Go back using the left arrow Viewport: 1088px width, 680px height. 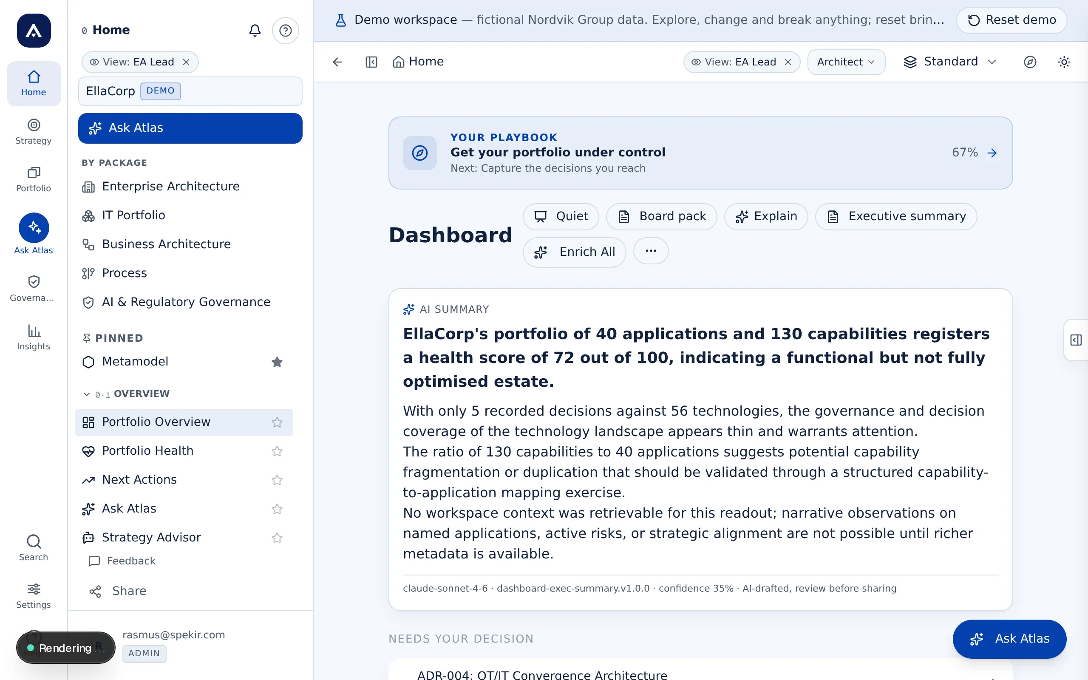pyautogui.click(x=337, y=62)
